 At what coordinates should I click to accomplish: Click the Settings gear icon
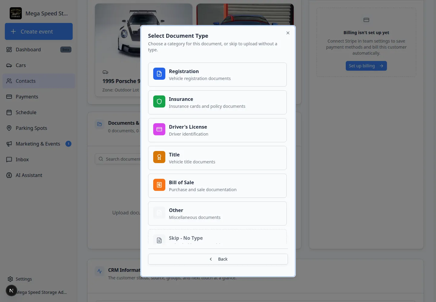tap(10, 279)
